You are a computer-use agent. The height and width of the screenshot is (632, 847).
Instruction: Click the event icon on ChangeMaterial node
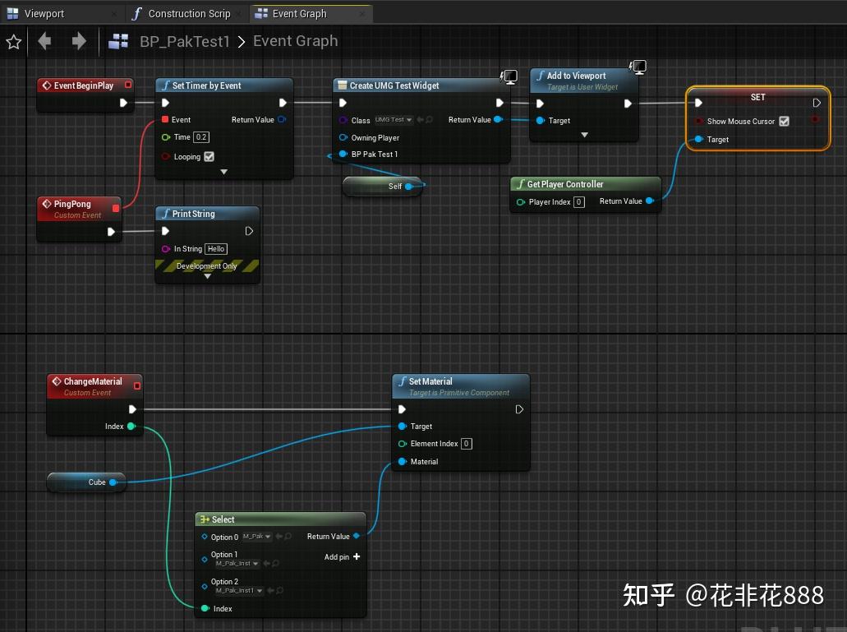(x=57, y=381)
